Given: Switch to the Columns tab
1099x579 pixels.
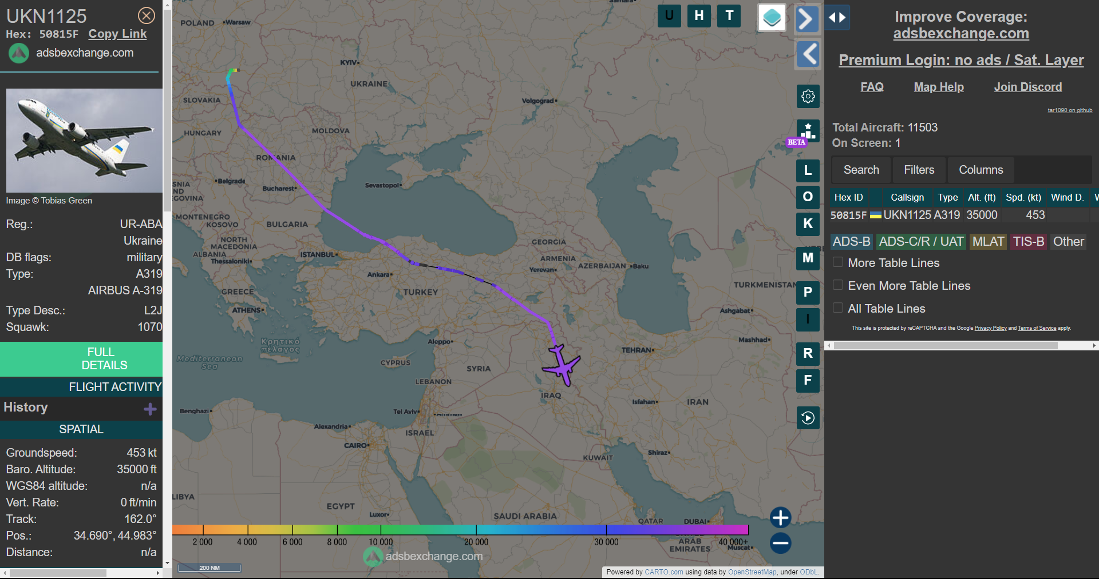Looking at the screenshot, I should [981, 170].
